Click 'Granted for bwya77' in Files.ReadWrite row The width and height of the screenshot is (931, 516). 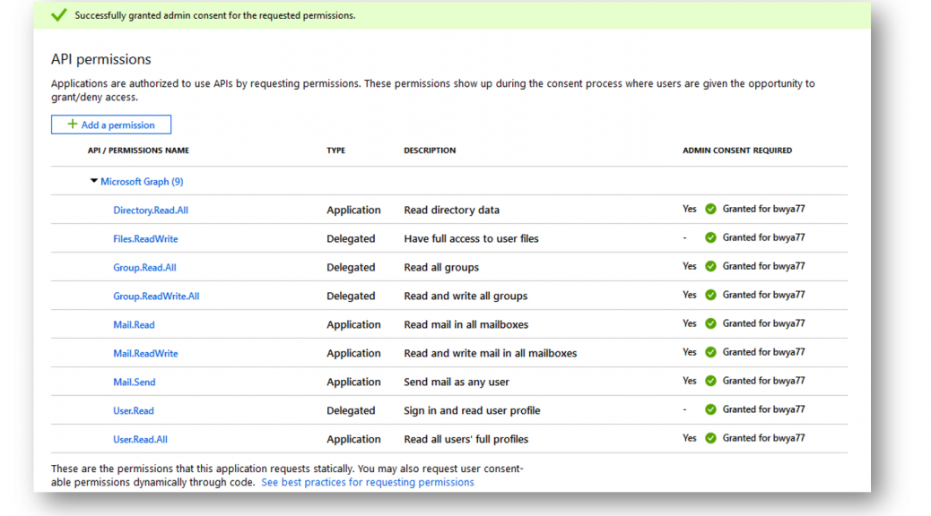coord(763,237)
